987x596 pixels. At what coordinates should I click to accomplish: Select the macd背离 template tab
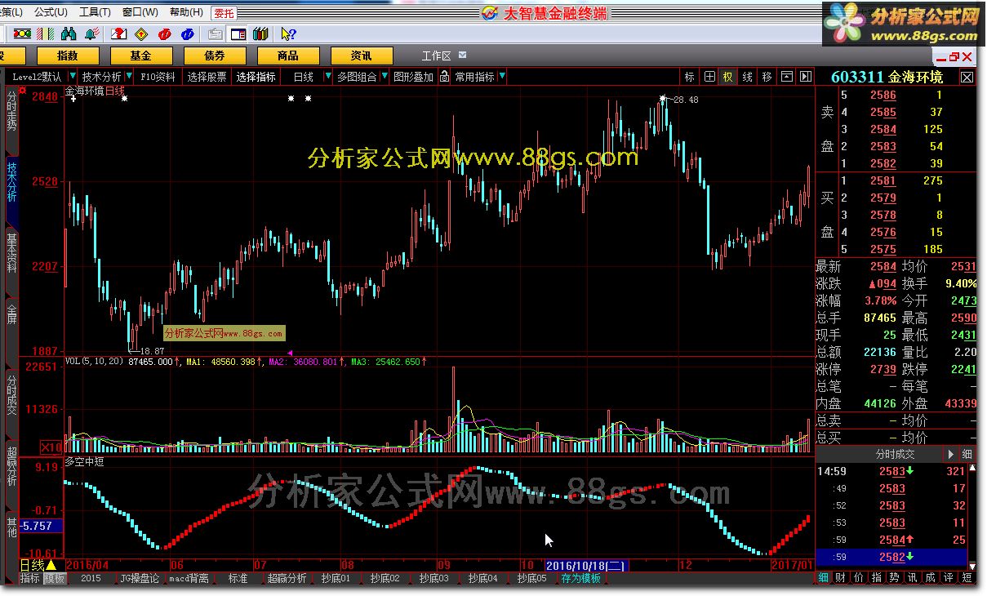(x=189, y=578)
